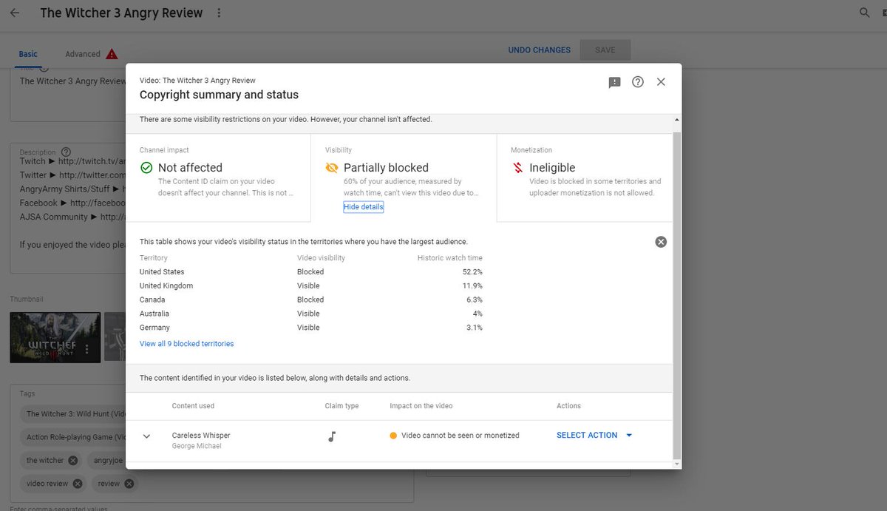Viewport: 887px width, 511px height.
Task: Click the United Kingdom territory row
Action: click(311, 286)
